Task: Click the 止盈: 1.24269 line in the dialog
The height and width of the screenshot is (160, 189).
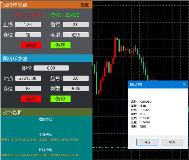Action: [140, 122]
